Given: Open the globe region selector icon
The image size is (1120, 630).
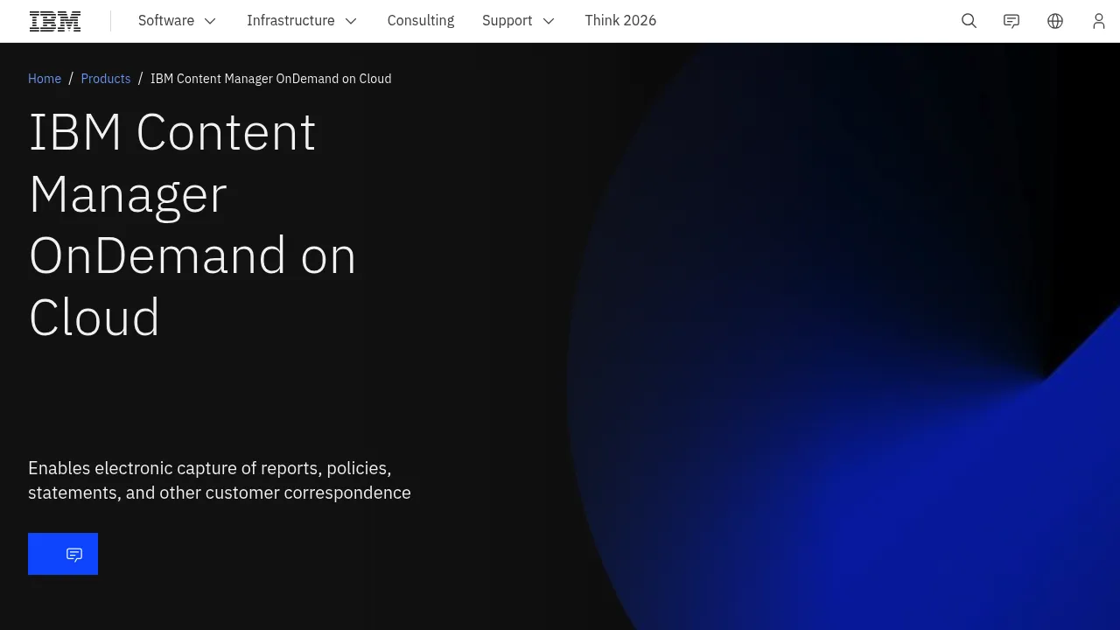Looking at the screenshot, I should pos(1055,21).
